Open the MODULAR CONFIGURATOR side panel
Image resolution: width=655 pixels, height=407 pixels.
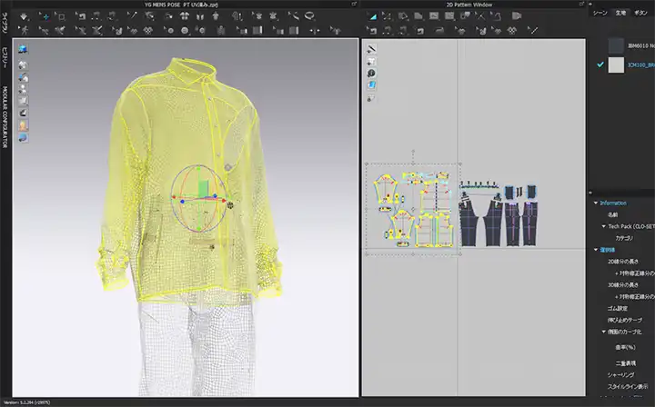(5, 115)
